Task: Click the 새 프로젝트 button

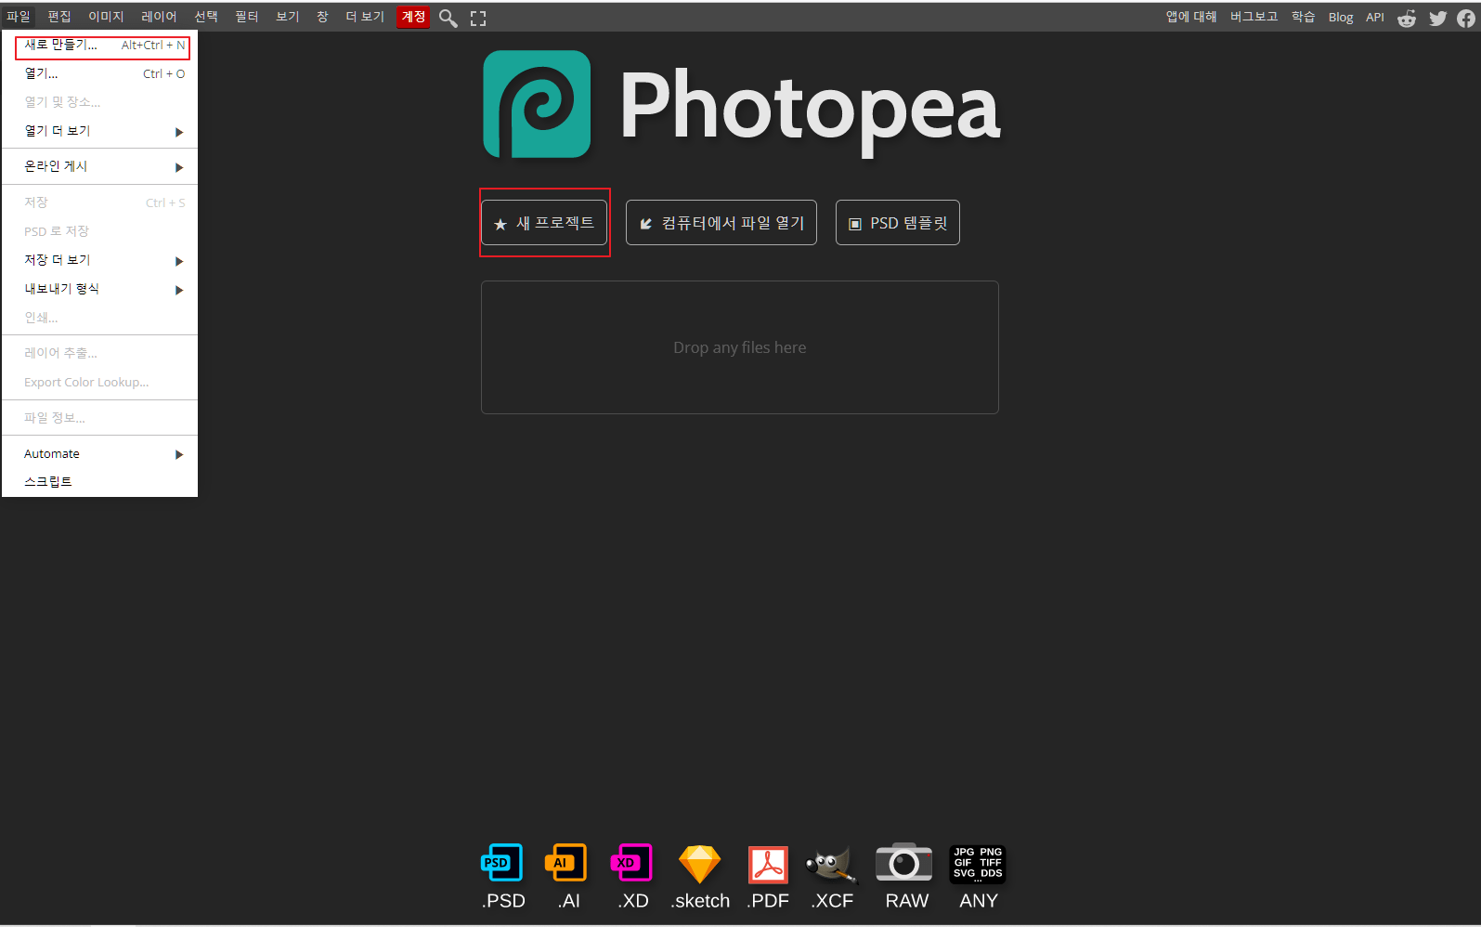Action: (544, 223)
